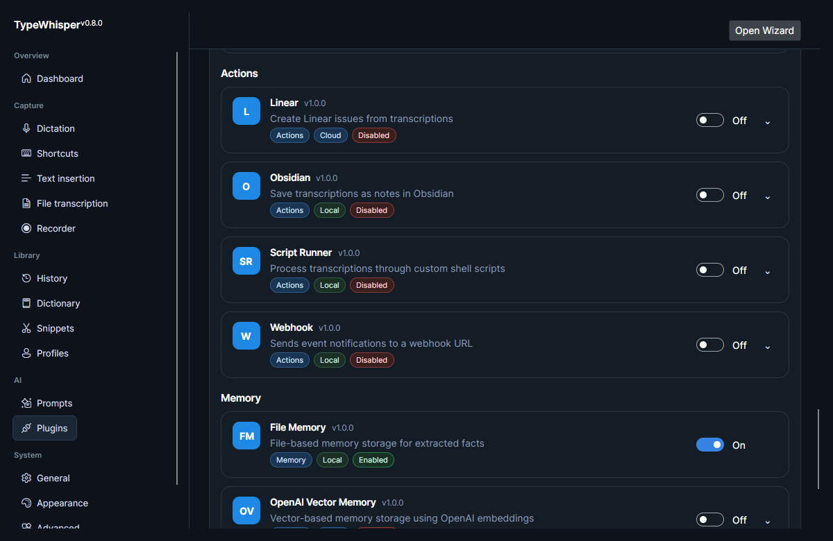The width and height of the screenshot is (833, 541).
Task: Click the Text insertion lines icon
Action: tap(26, 178)
